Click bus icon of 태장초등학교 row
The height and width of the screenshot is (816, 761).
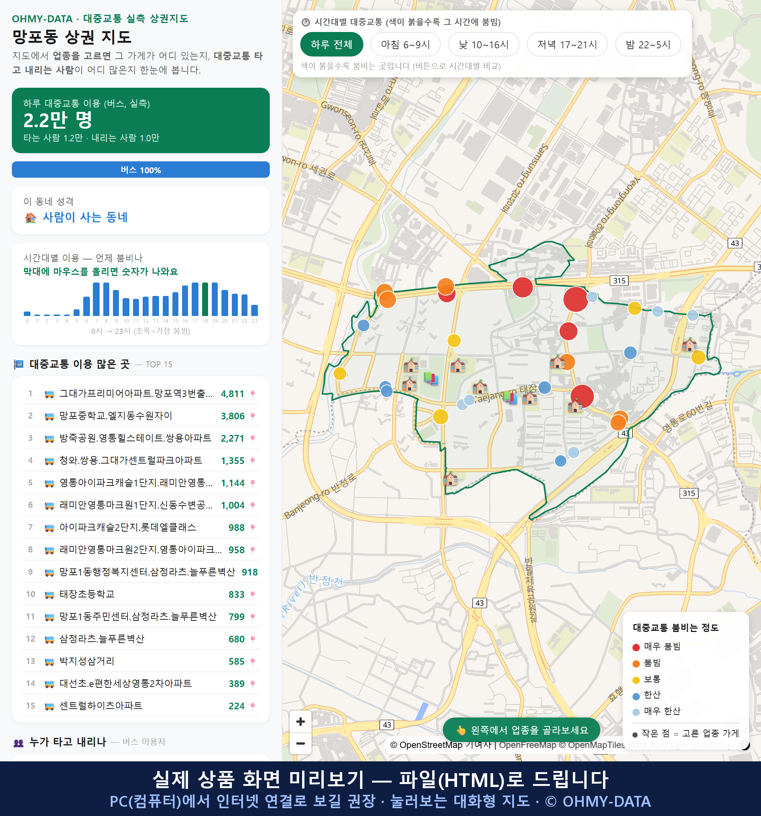49,595
